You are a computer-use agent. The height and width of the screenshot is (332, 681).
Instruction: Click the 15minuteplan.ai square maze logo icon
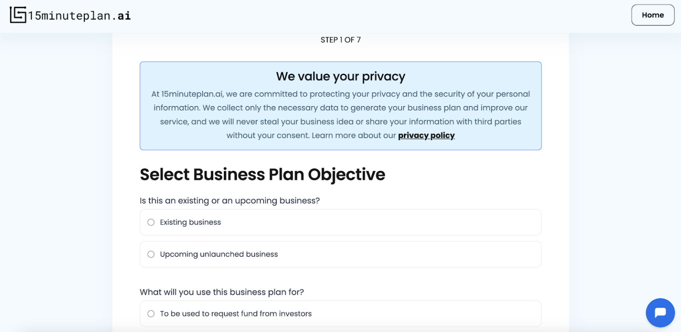click(17, 15)
